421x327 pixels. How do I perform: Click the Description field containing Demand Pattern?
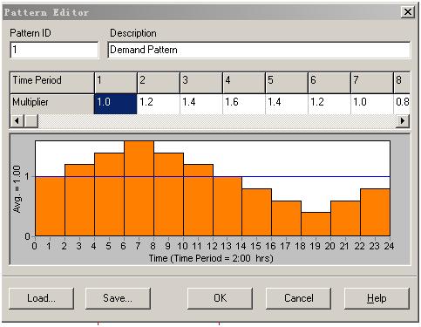click(x=259, y=50)
